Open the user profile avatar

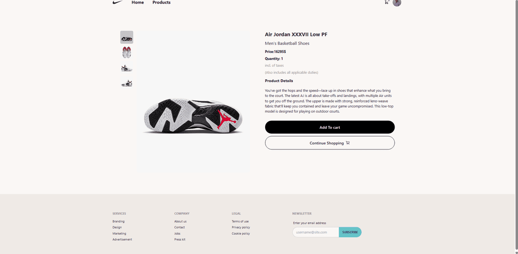(397, 3)
